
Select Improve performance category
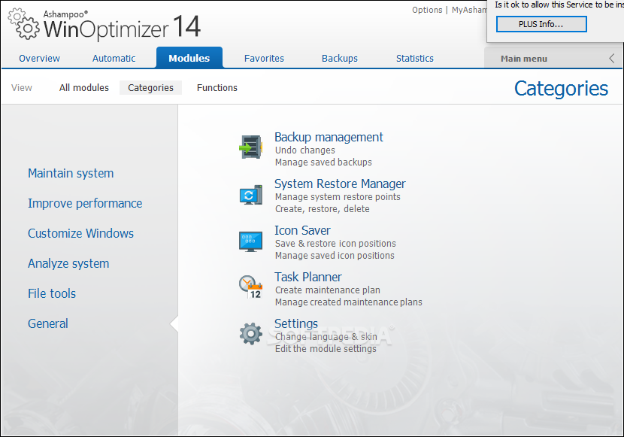[x=85, y=203]
